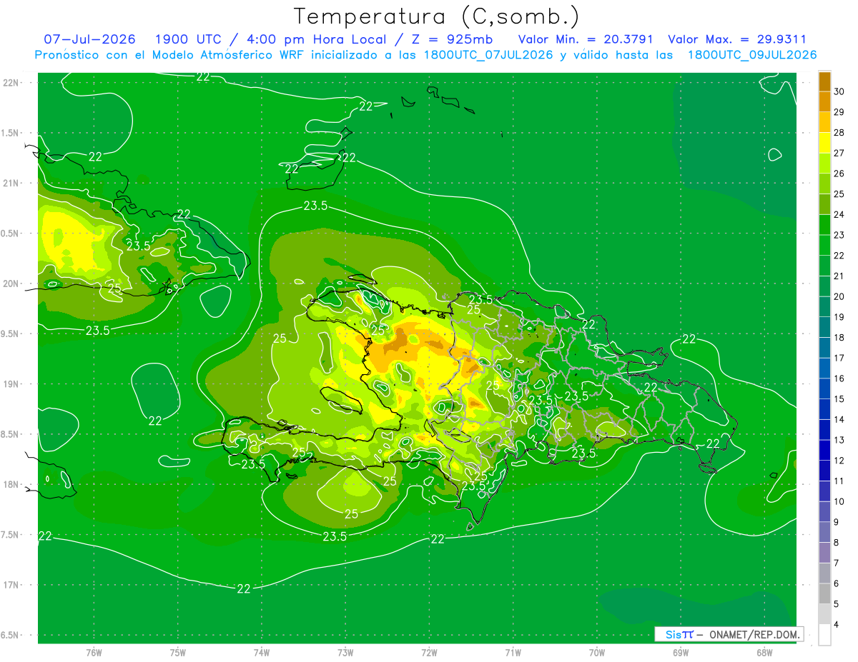The image size is (858, 662).
Task: Click "Valor Max. = 29.9311" text
Action: (736, 39)
